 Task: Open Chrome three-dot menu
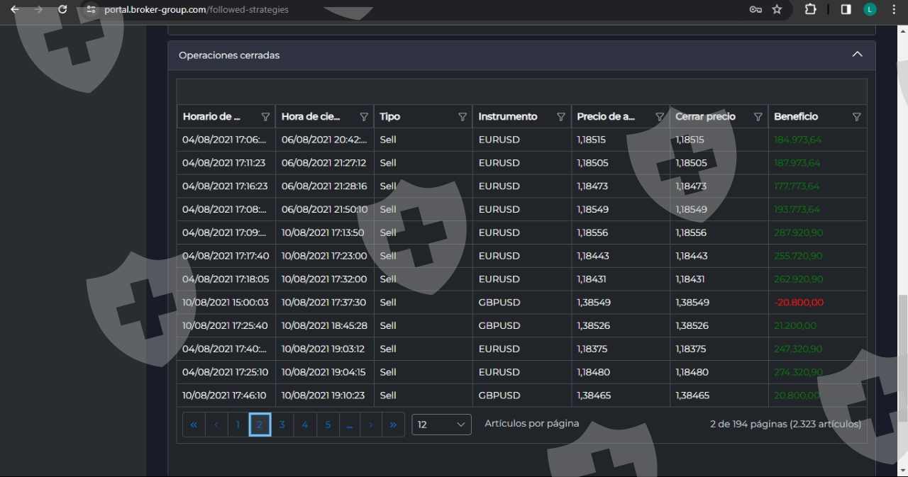[x=893, y=10]
